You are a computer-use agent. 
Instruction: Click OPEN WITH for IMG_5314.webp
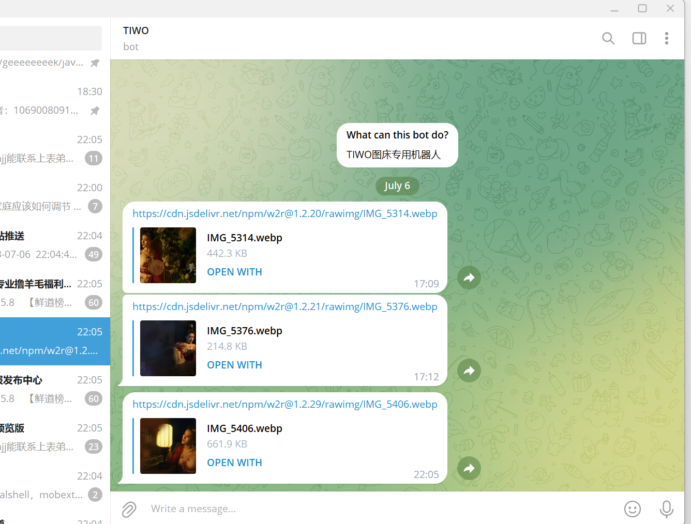click(x=234, y=272)
